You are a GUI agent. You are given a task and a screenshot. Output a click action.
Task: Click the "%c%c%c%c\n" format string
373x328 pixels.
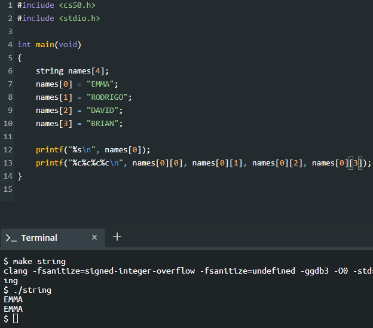pos(96,163)
